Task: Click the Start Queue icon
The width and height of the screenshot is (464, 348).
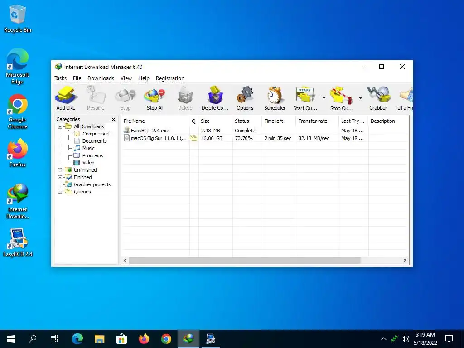Action: click(x=305, y=98)
